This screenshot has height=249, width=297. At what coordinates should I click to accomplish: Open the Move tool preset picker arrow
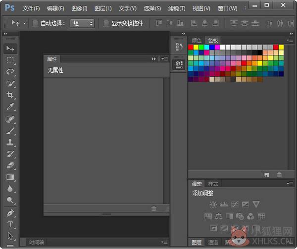[x=25, y=23]
